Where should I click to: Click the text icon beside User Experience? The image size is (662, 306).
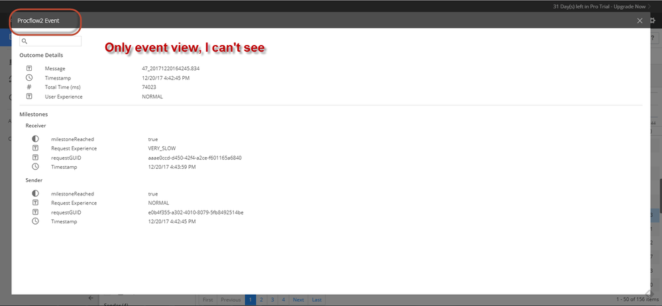29,97
